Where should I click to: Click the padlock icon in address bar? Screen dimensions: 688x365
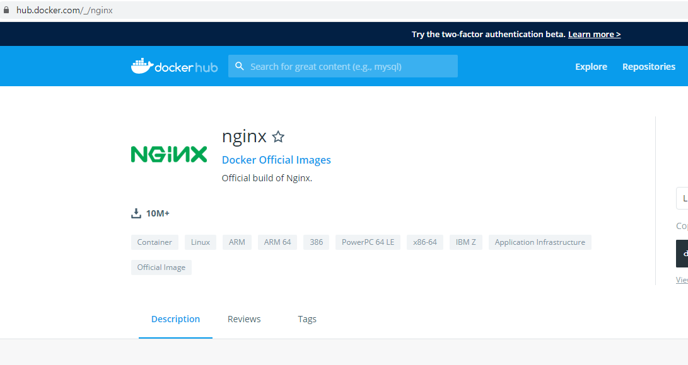pos(6,10)
